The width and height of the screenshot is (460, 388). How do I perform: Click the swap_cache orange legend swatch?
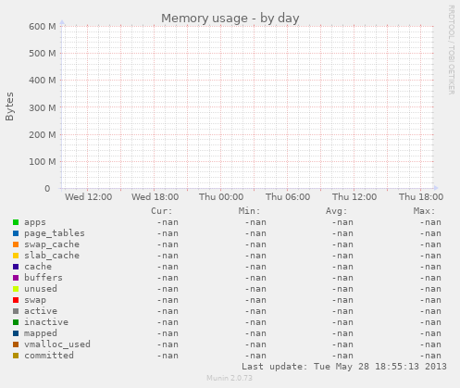click(x=16, y=244)
